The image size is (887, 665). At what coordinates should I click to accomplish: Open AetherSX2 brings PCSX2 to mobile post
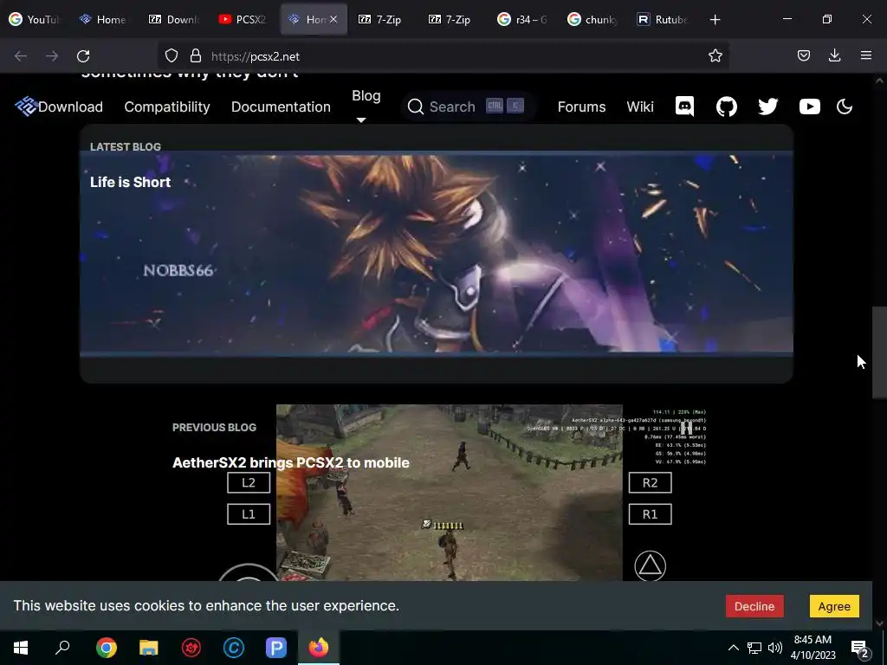click(x=291, y=462)
